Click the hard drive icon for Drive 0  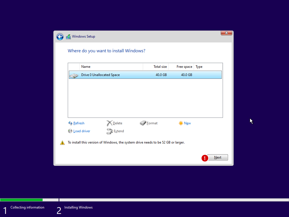pos(74,75)
